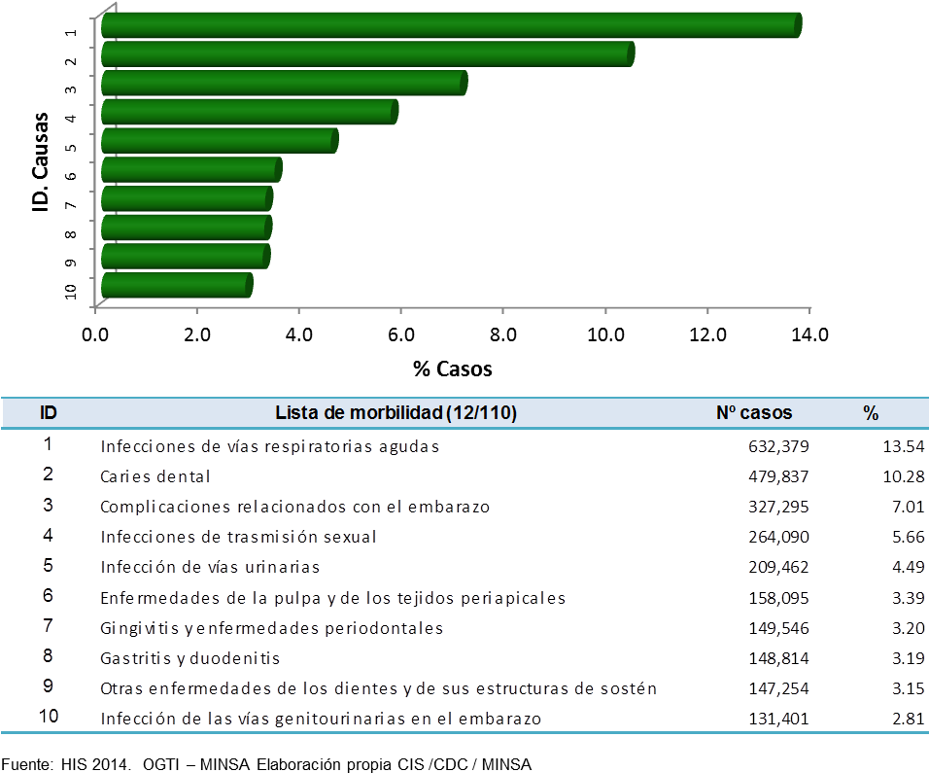The height and width of the screenshot is (773, 929).
Task: Select 'Infecciones de vías respiratorias agudas' row text
Action: 269,447
